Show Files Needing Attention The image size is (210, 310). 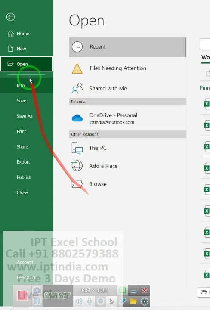[127, 68]
